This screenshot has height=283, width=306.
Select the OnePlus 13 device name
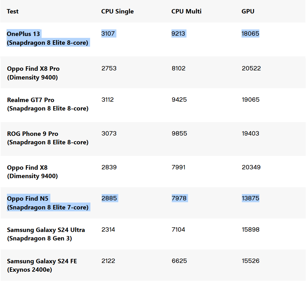[23, 33]
